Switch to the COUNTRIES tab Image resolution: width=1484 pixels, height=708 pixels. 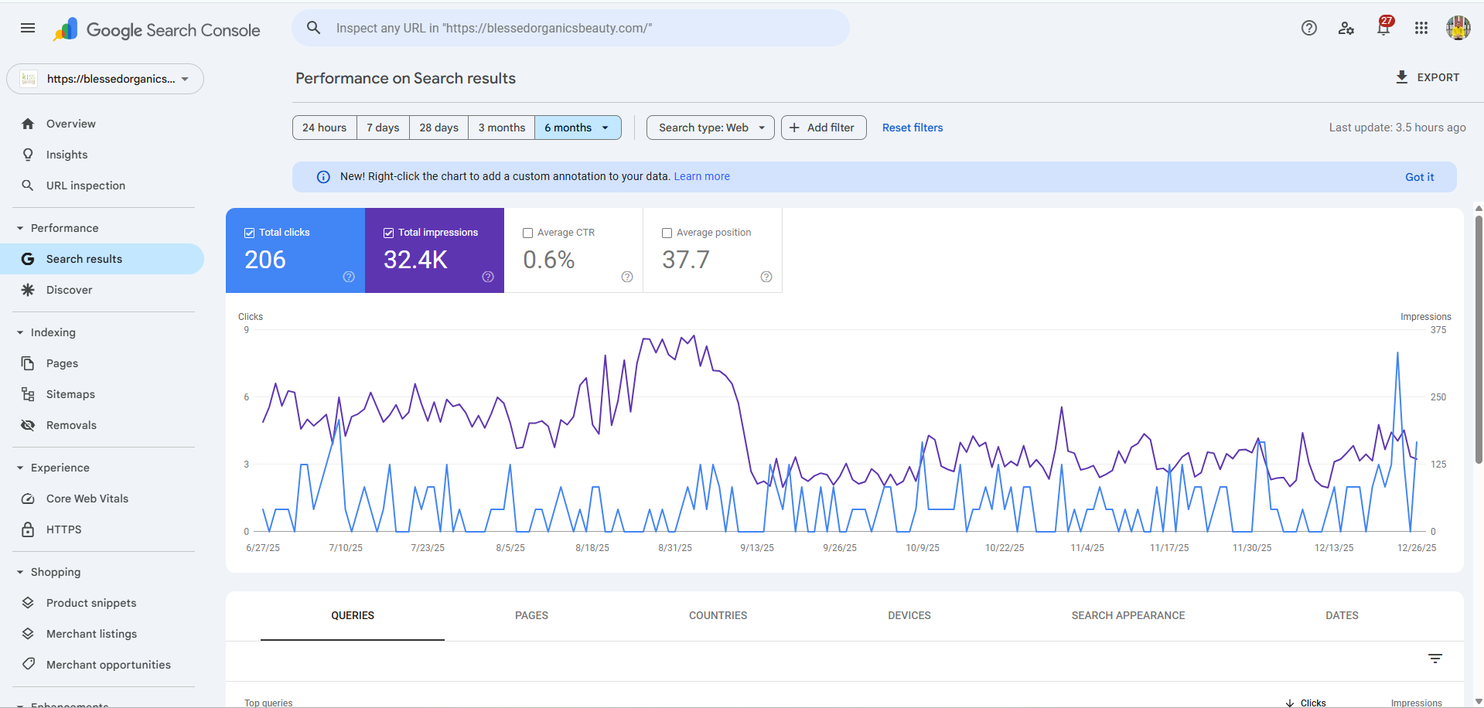718,615
